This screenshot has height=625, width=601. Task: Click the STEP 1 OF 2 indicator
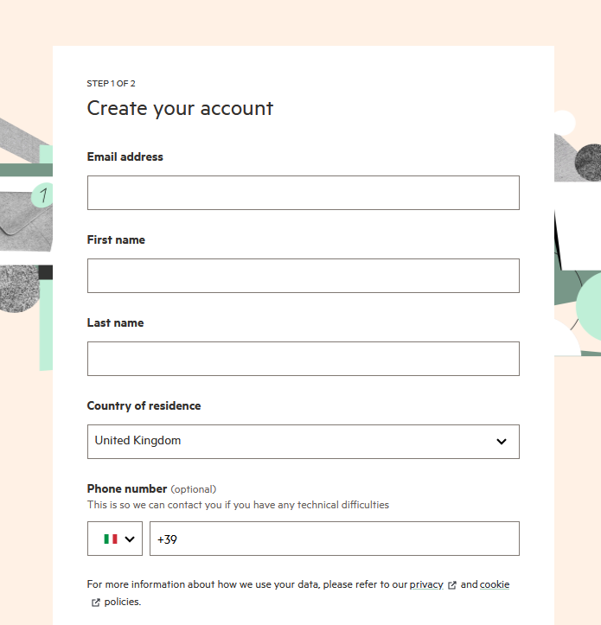[111, 84]
